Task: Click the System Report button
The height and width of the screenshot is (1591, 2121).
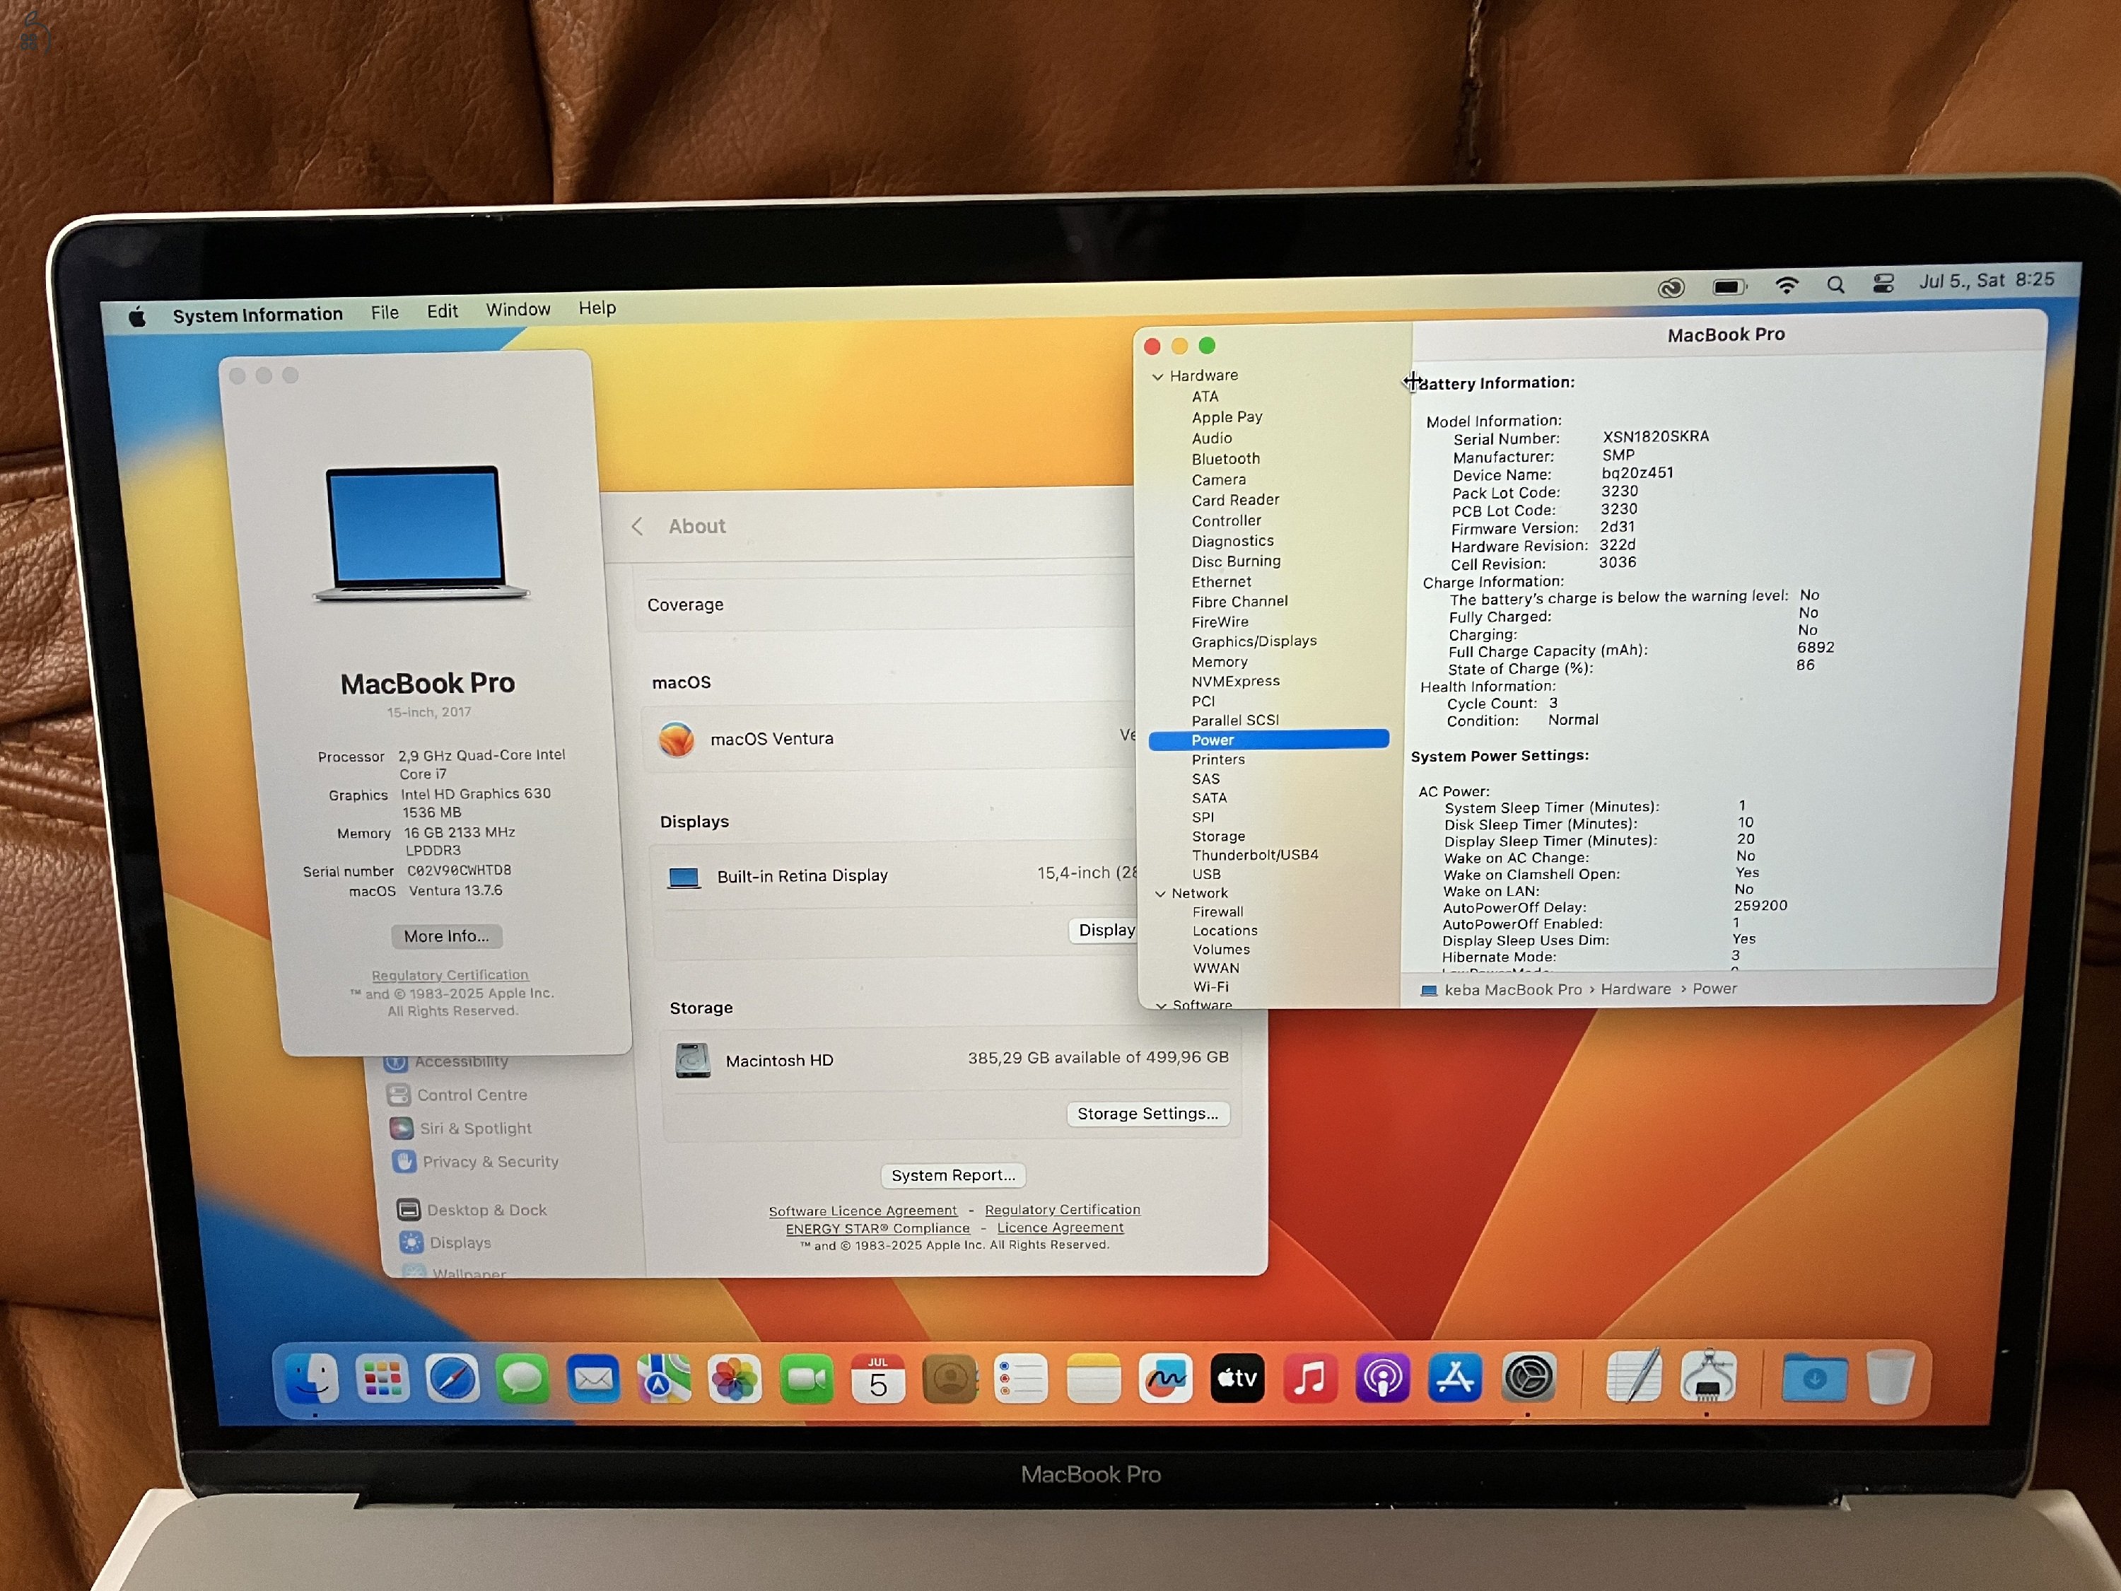Action: coord(953,1176)
